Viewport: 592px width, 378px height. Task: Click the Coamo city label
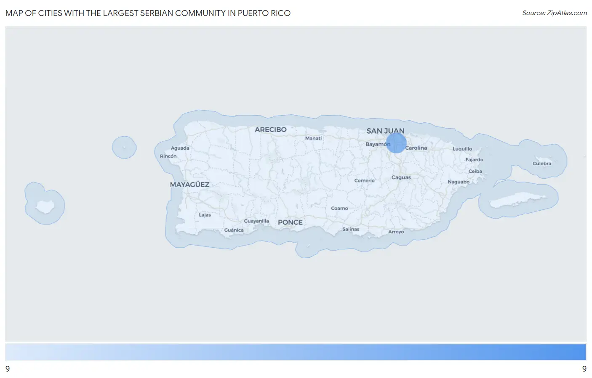tap(339, 208)
